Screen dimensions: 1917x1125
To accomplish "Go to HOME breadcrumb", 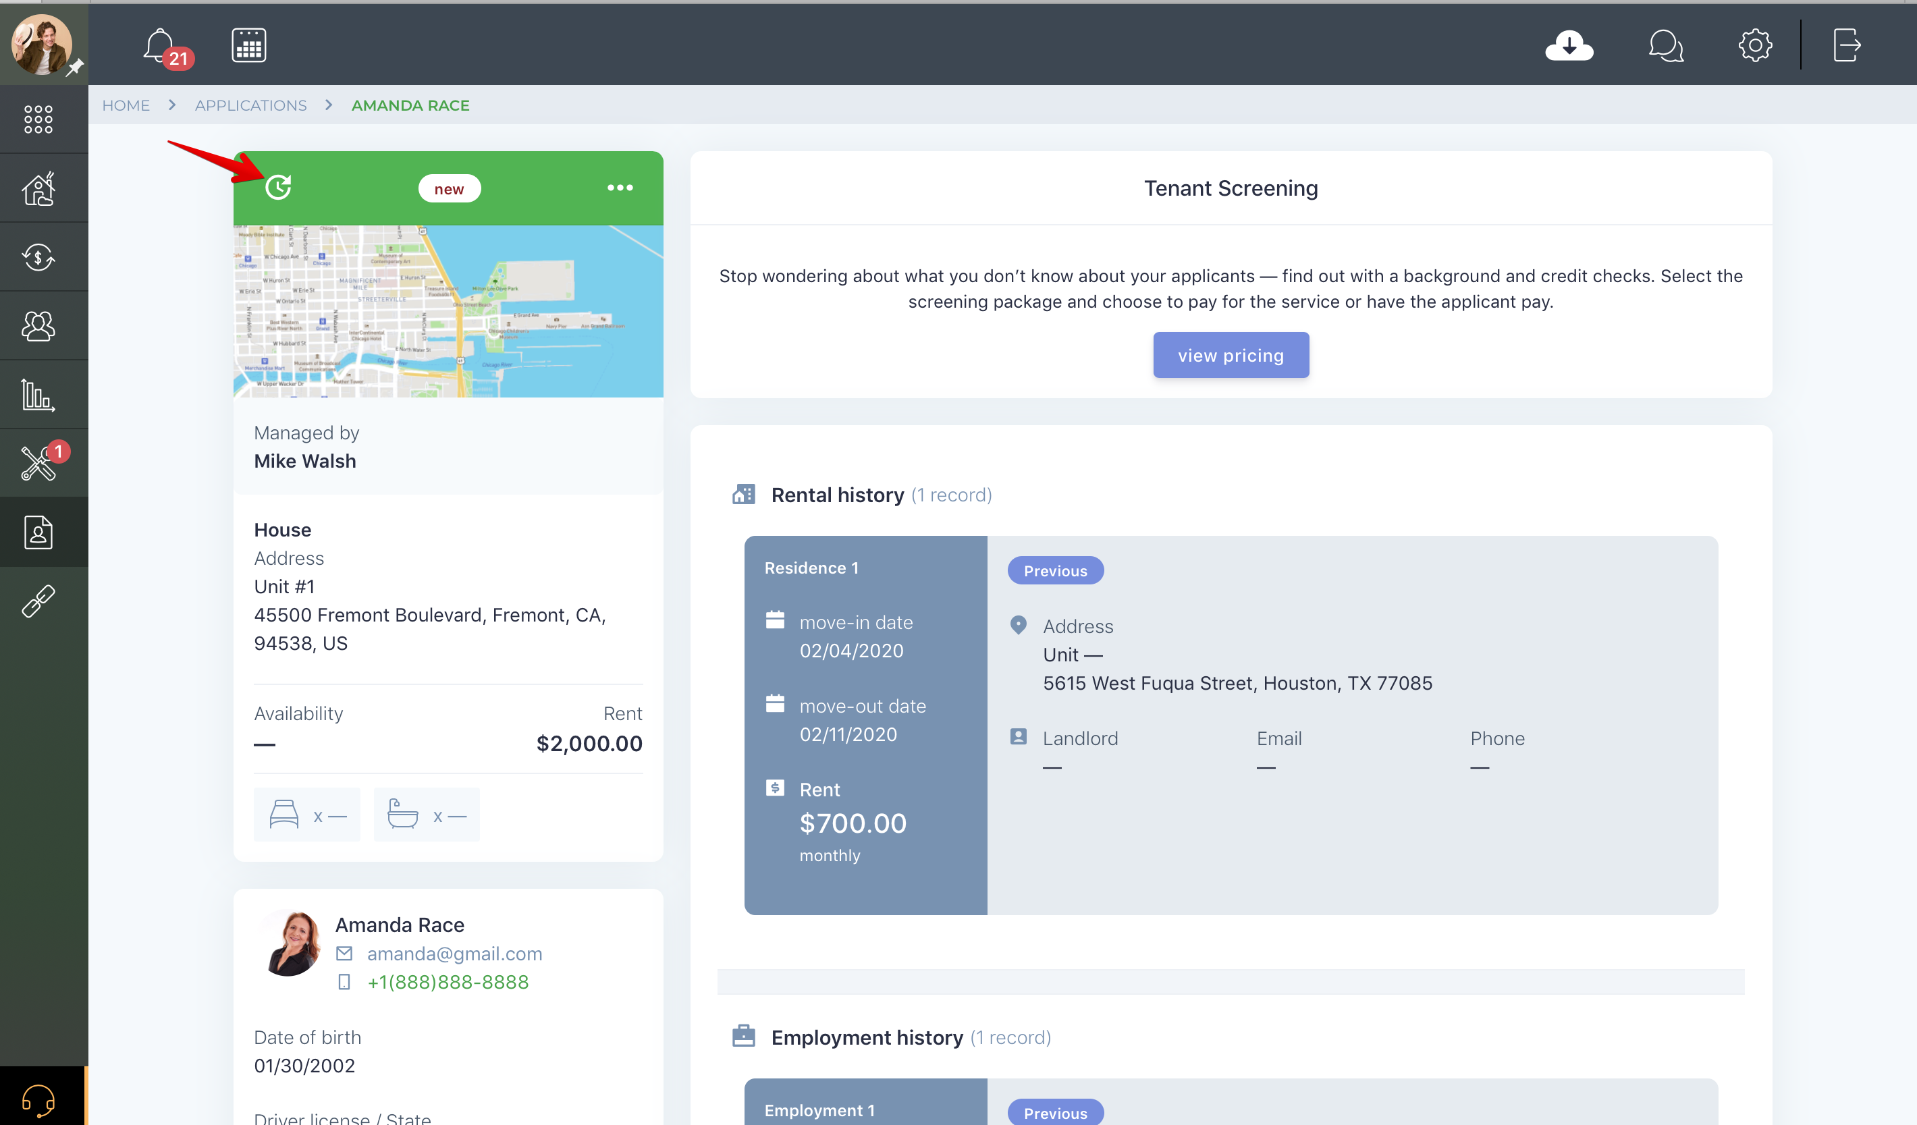I will click(126, 106).
